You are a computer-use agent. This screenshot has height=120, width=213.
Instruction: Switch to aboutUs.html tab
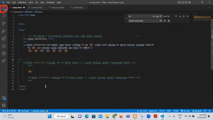tap(57, 7)
